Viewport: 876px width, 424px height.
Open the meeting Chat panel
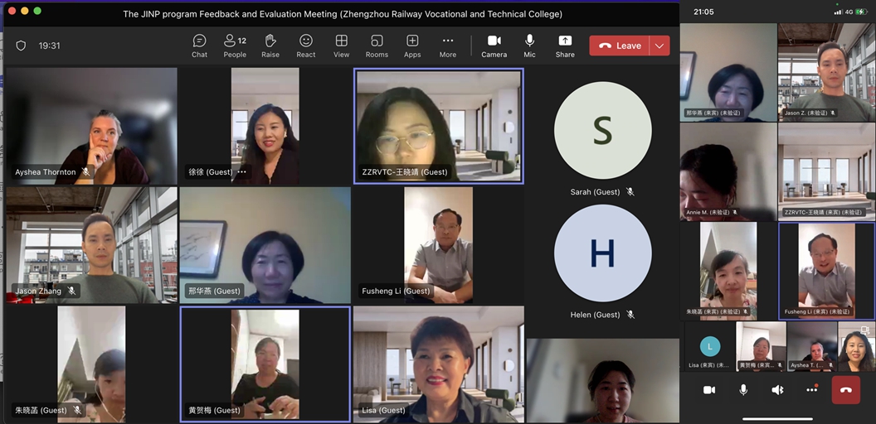(199, 46)
